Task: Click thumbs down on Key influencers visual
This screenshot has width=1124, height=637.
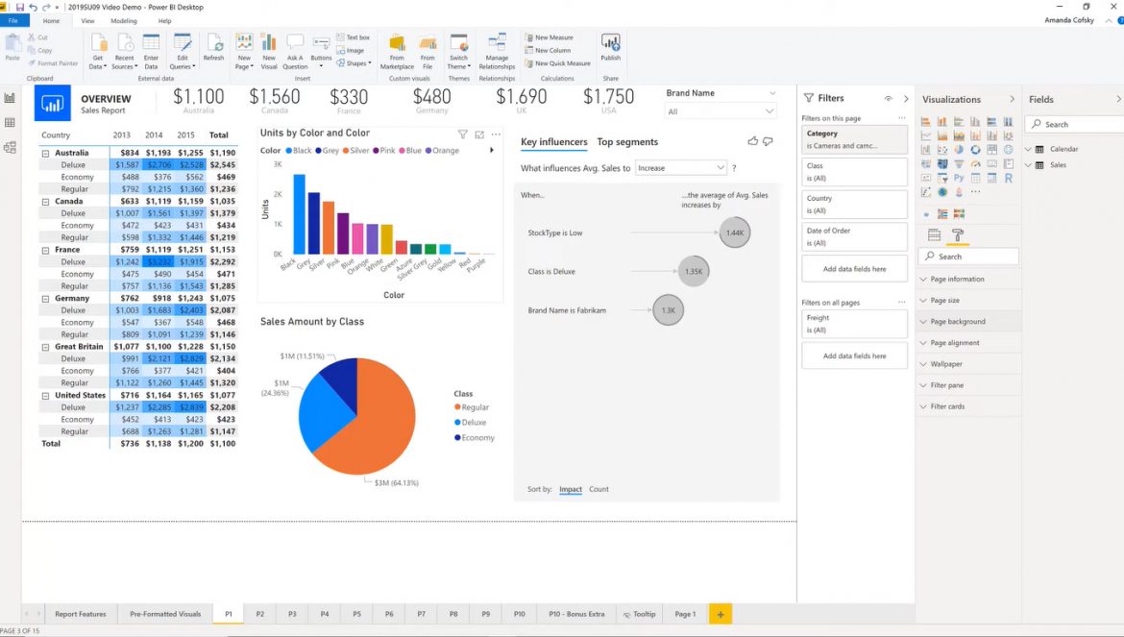Action: pos(768,141)
